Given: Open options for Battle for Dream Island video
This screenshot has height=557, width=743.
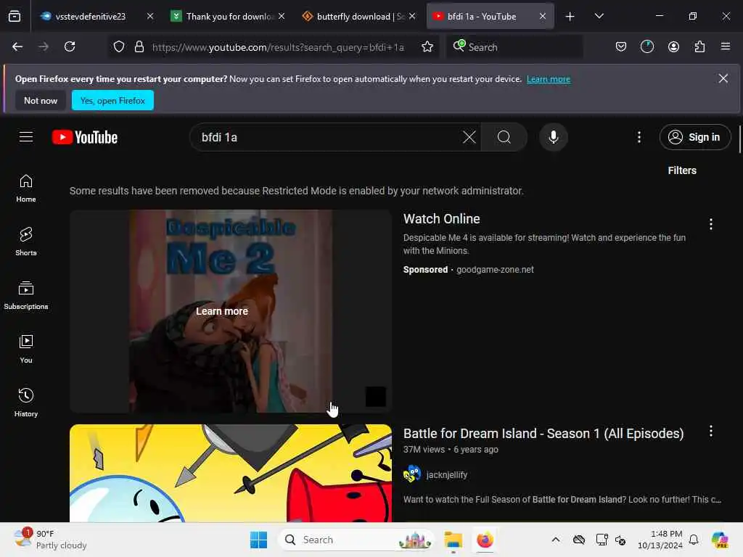Looking at the screenshot, I should click(x=711, y=431).
